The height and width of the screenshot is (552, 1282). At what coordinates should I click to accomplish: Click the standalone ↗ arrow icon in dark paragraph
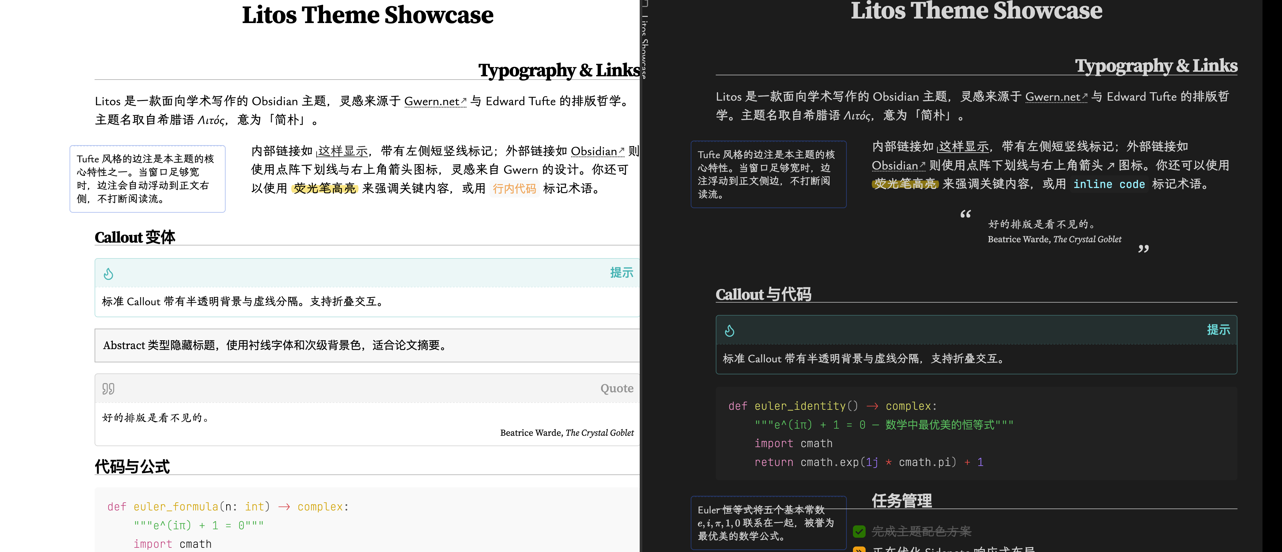(x=1110, y=167)
